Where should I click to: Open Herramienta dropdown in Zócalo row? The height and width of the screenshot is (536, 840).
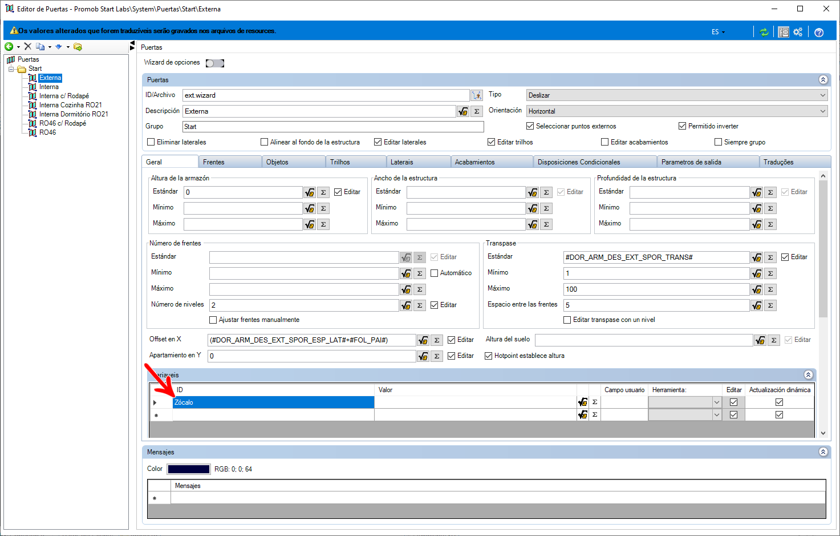tap(717, 402)
